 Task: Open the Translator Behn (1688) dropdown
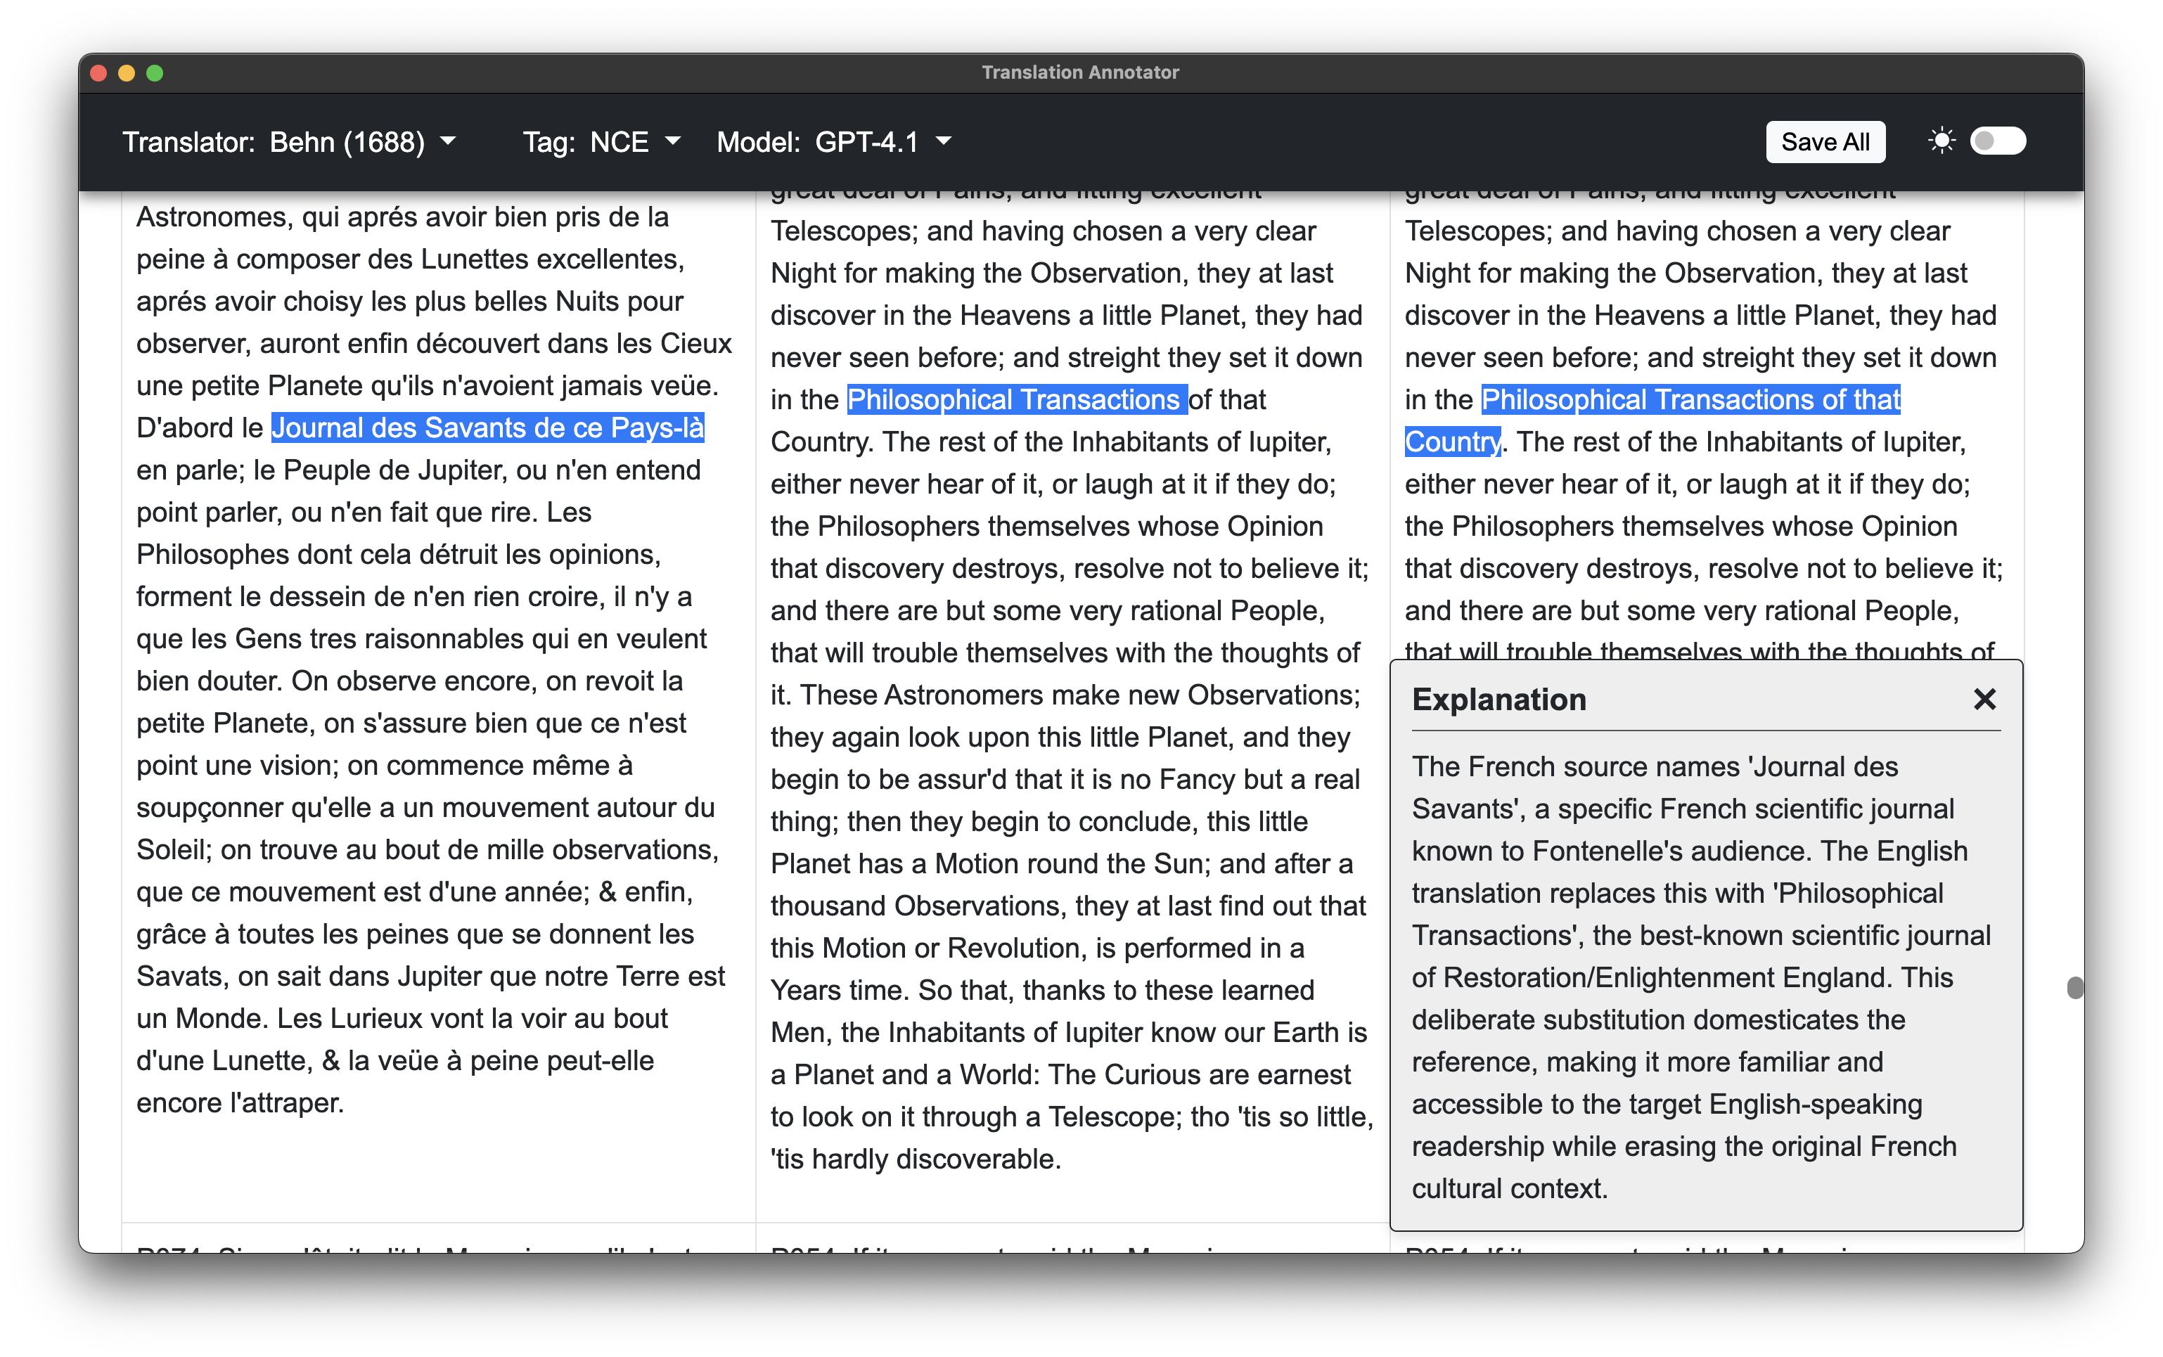pyautogui.click(x=289, y=142)
